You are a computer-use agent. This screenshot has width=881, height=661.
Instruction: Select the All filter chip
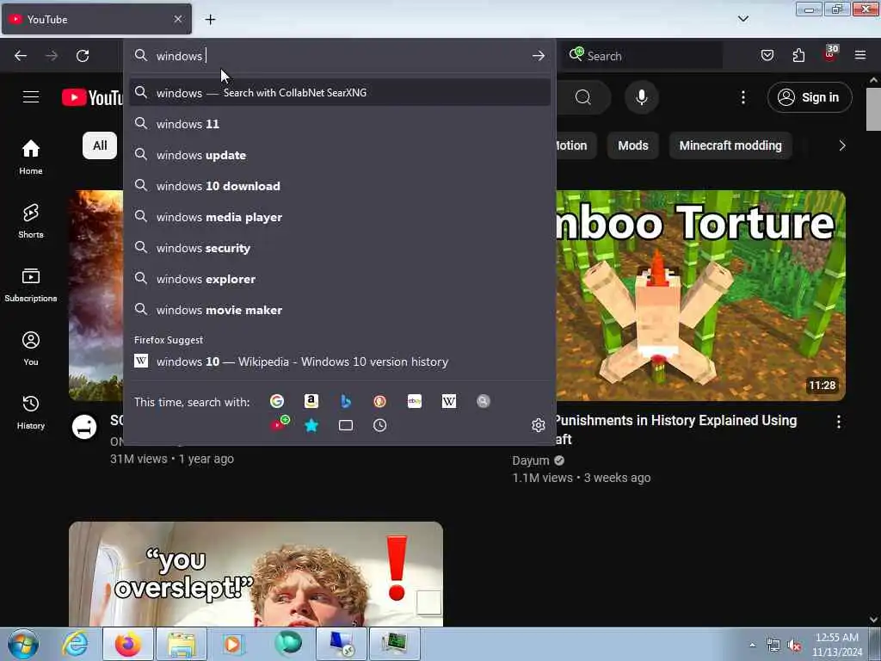click(100, 145)
